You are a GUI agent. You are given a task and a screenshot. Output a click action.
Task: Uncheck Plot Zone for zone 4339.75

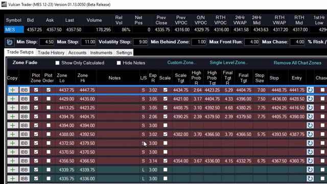(36, 170)
